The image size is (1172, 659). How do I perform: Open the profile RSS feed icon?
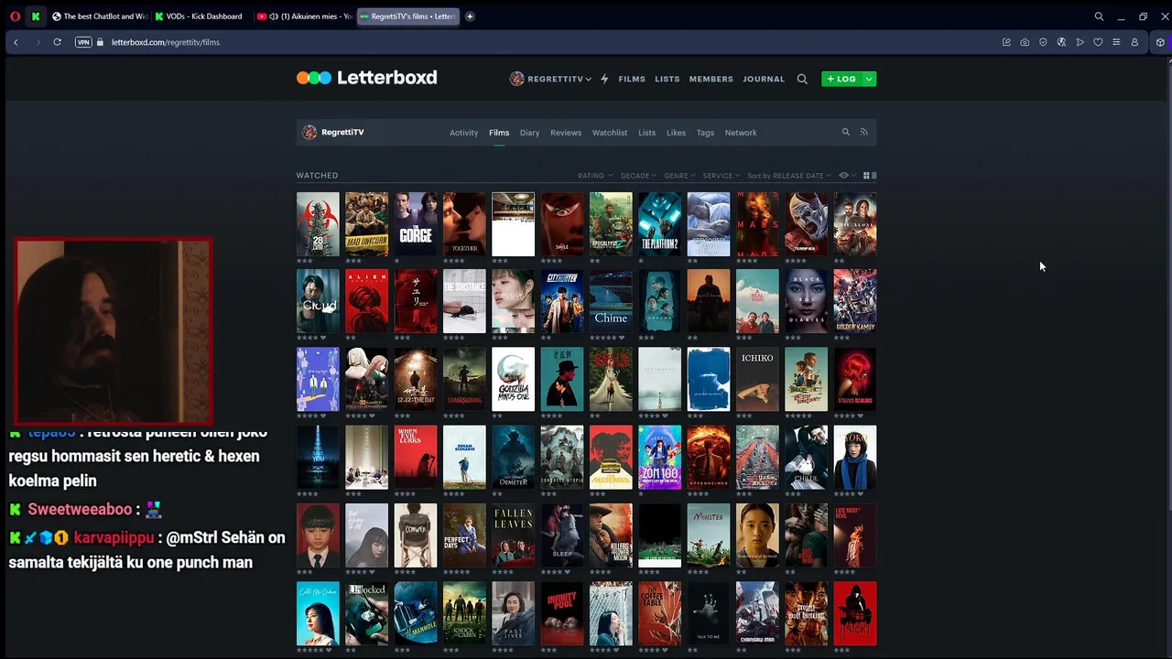tap(863, 132)
